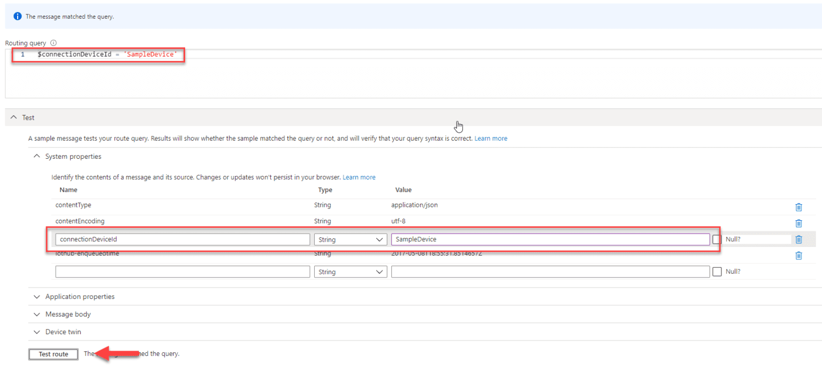The image size is (822, 371).
Task: Delete the contentType system property
Action: click(799, 207)
